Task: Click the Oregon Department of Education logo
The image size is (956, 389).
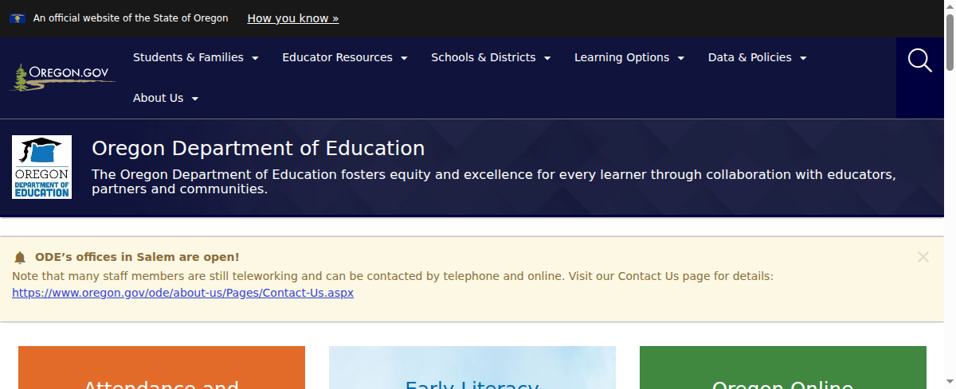Action: [41, 167]
